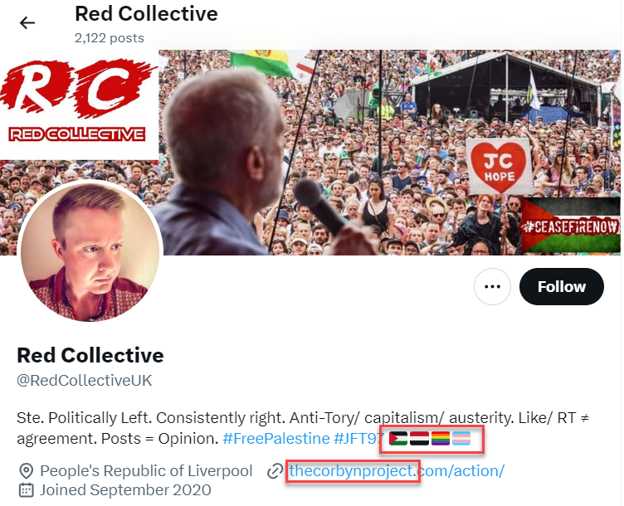Image resolution: width=624 pixels, height=506 pixels.
Task: Open the #JFT97 hashtag
Action: pyautogui.click(x=358, y=439)
